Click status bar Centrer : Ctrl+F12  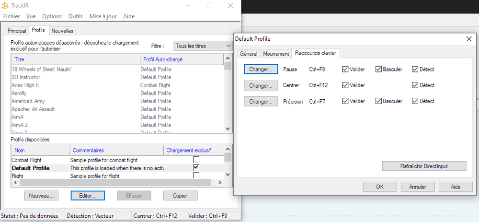(155, 216)
